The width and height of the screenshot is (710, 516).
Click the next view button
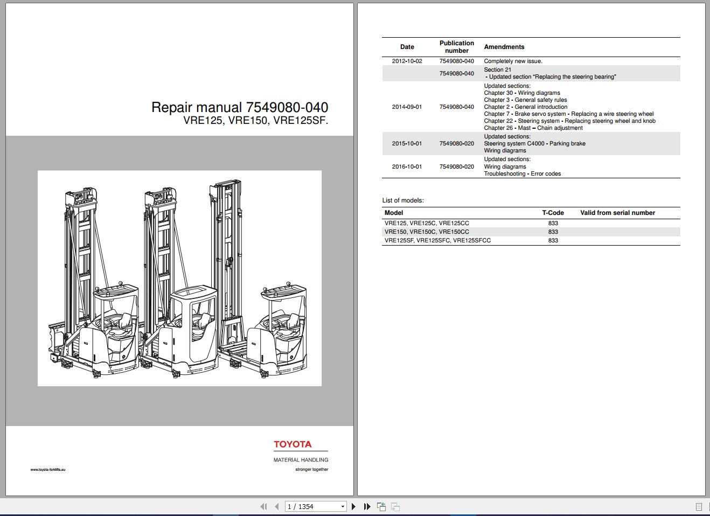(x=395, y=506)
